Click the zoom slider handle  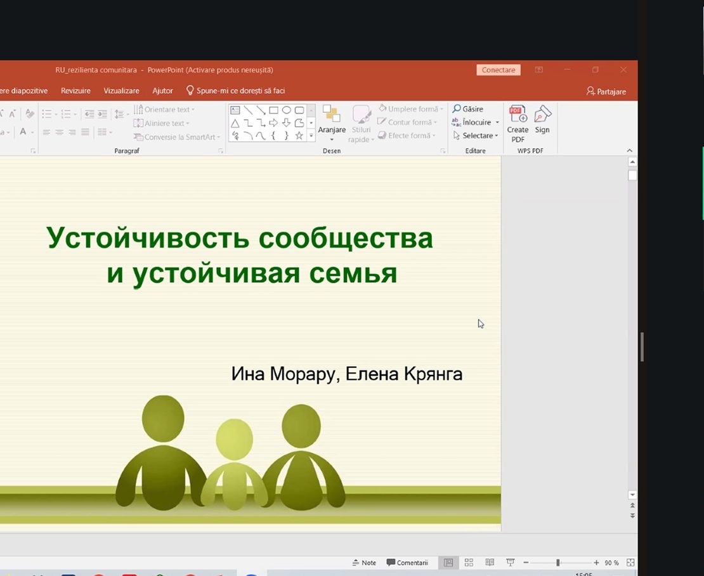coord(558,563)
